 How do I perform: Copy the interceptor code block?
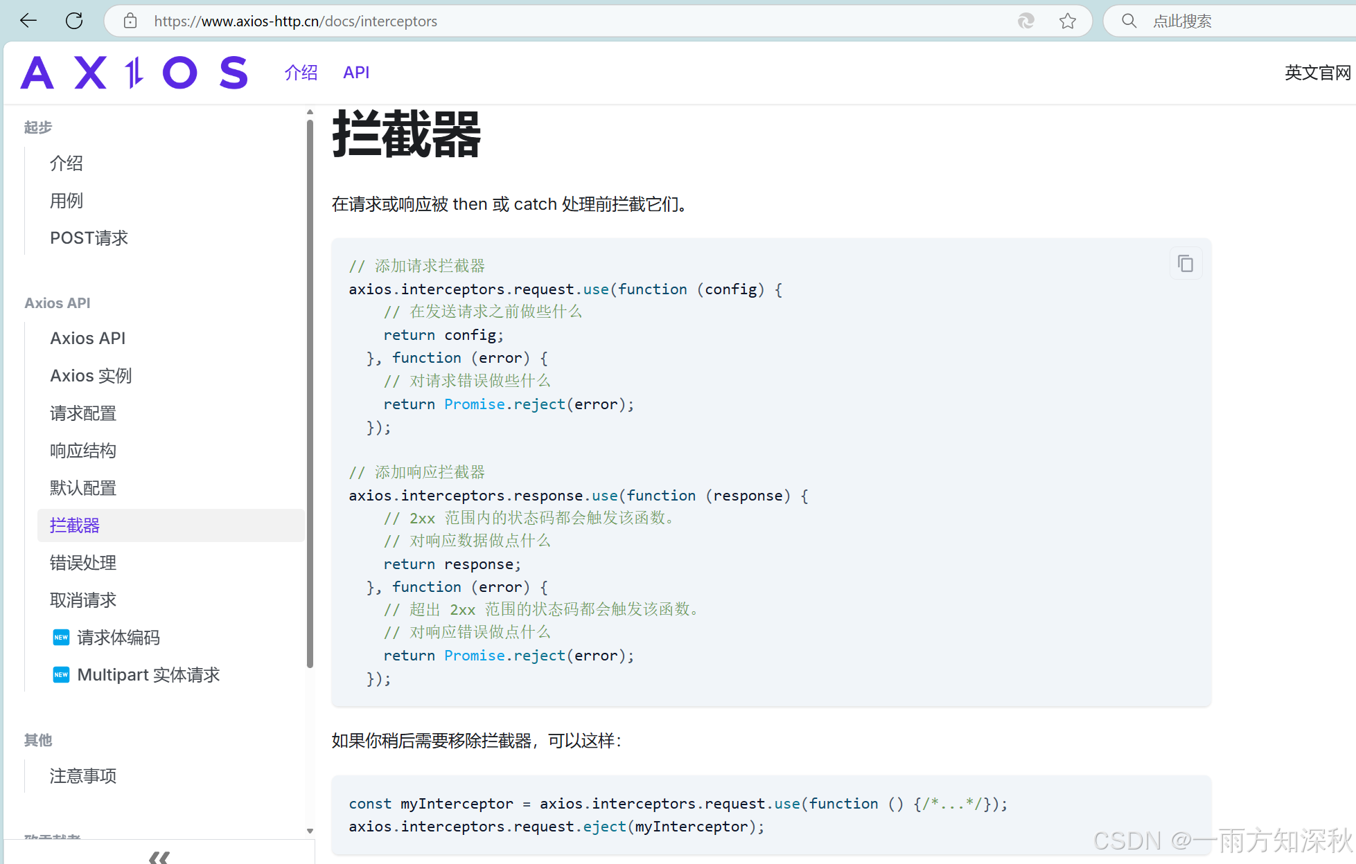[1185, 264]
